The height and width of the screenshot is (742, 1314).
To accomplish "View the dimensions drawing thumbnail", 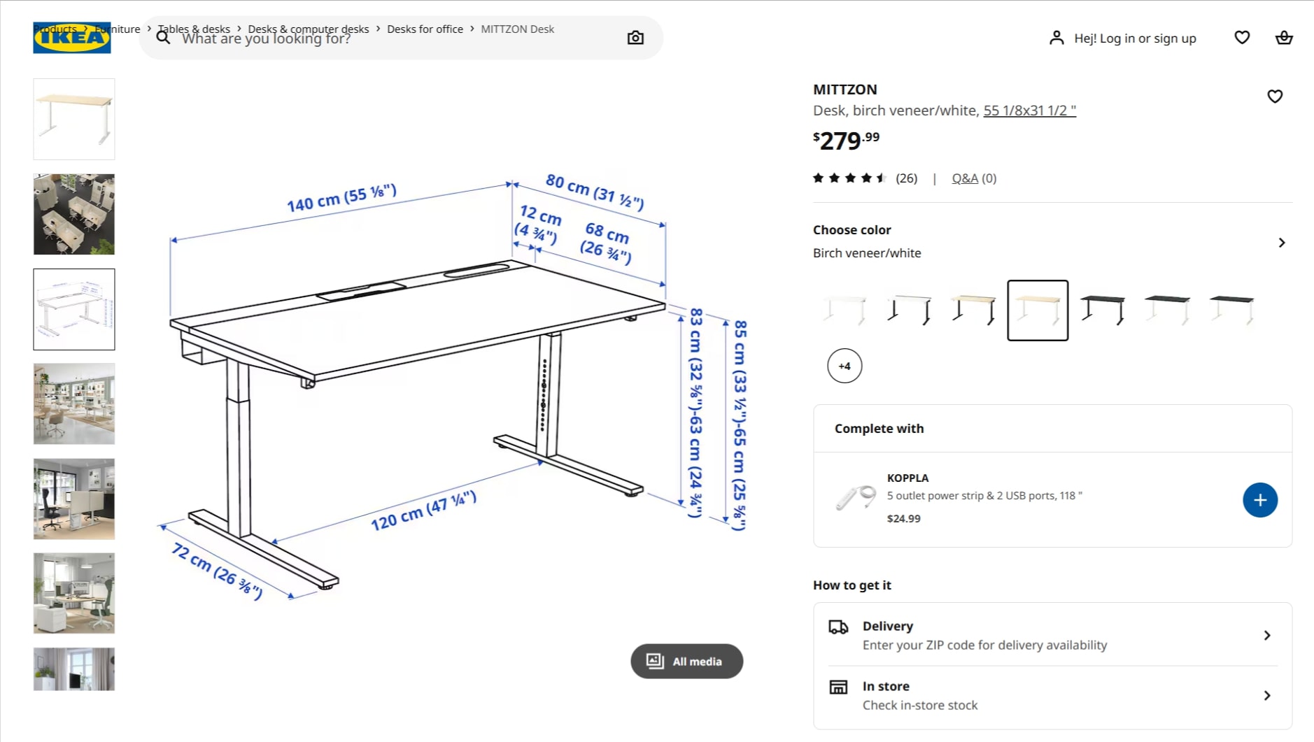I will point(74,310).
